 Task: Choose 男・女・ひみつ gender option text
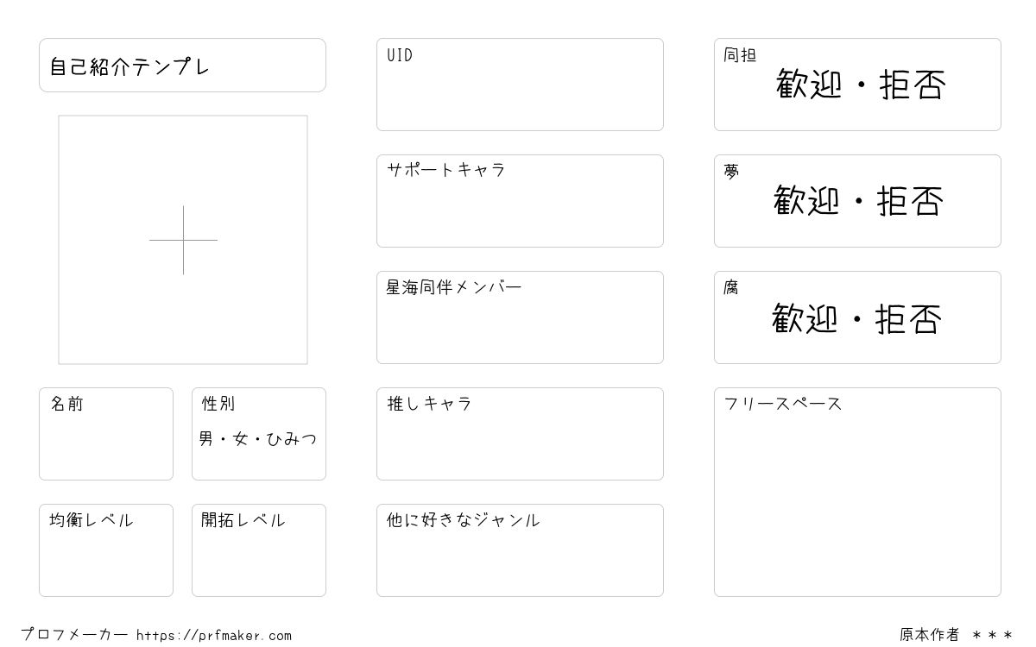[257, 439]
